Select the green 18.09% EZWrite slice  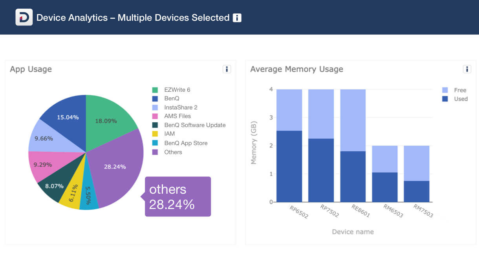[x=108, y=118]
